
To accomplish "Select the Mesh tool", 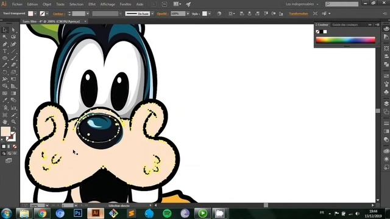I will pyautogui.click(x=5, y=93).
